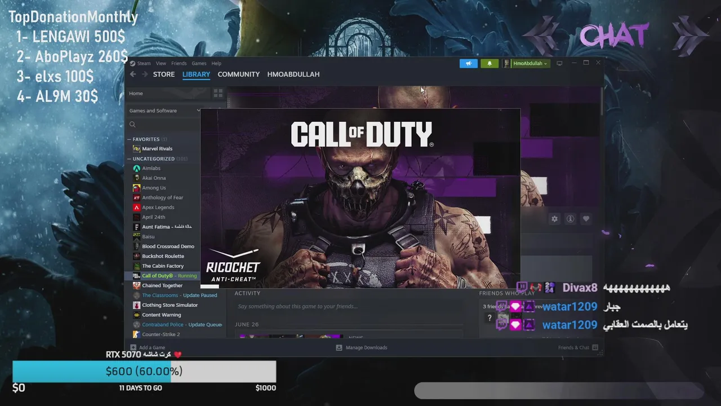Click the Content Warning game icon
721x406 pixels.
(136, 315)
